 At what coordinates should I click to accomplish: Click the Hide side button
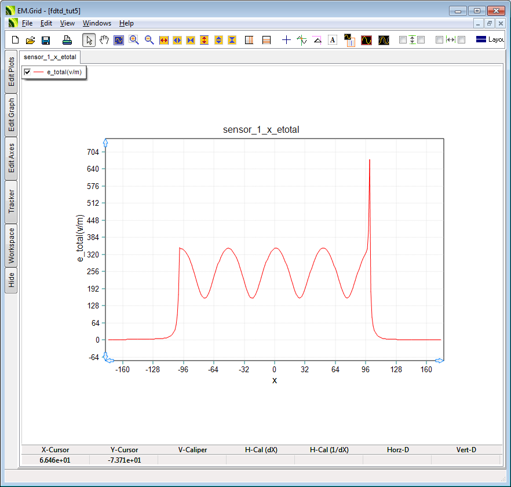click(x=12, y=281)
